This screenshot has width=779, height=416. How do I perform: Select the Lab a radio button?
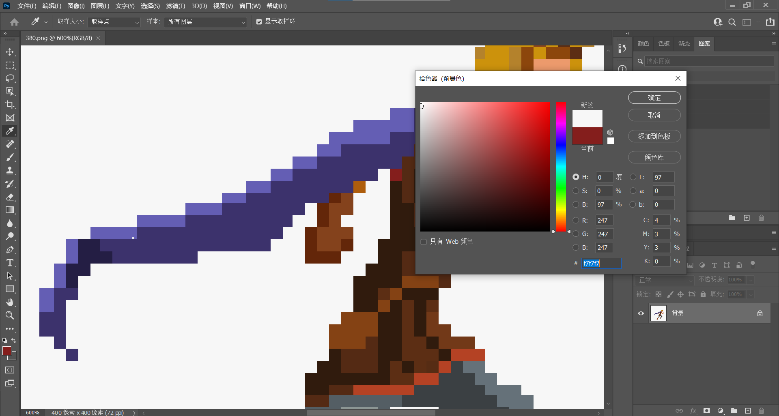coord(633,191)
